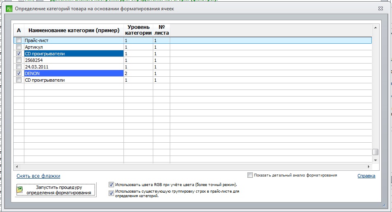Select the Артикул name cell
The width and height of the screenshot is (392, 212).
point(74,47)
